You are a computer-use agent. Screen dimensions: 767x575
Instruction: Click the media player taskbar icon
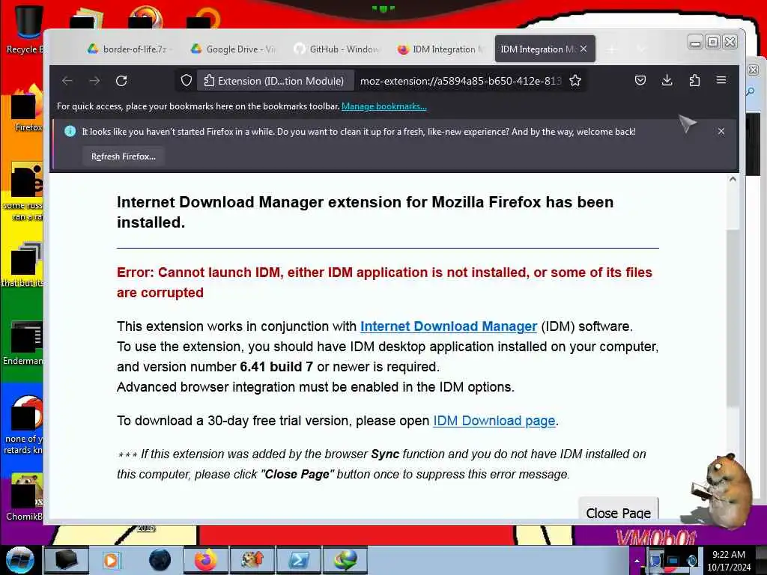click(111, 560)
